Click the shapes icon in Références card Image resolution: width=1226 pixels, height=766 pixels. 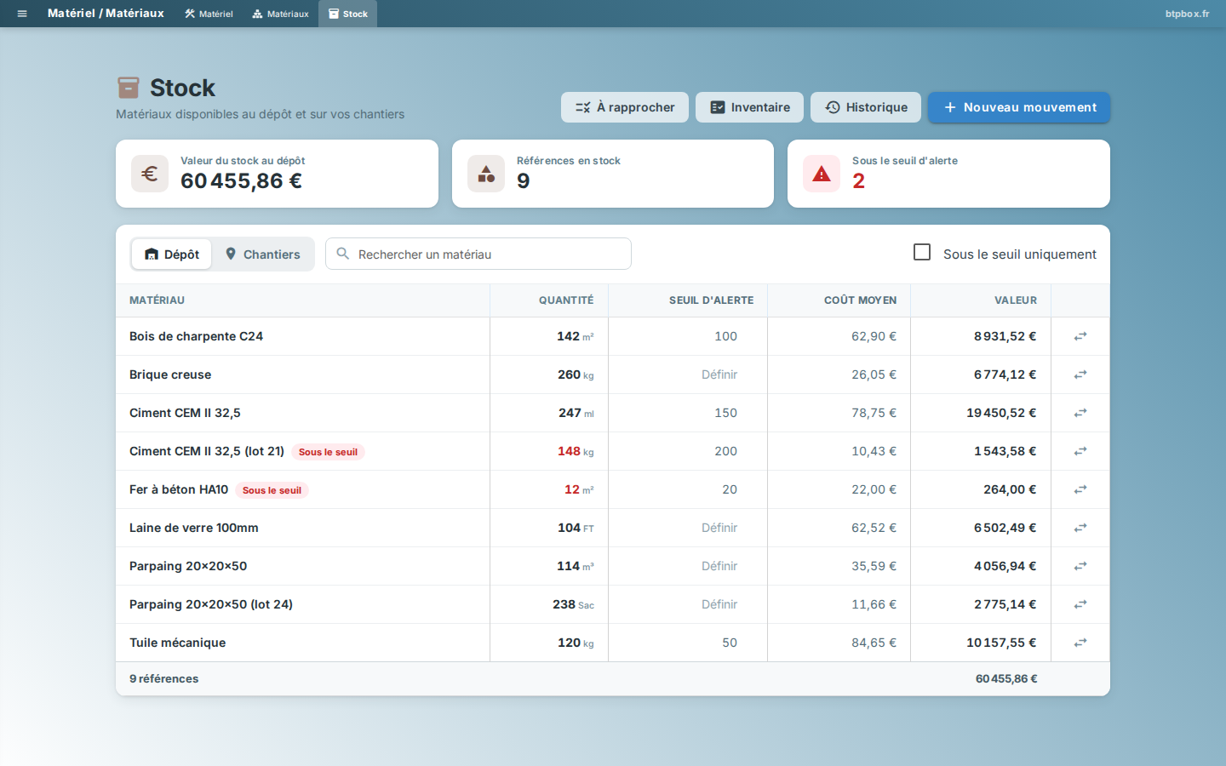(486, 174)
